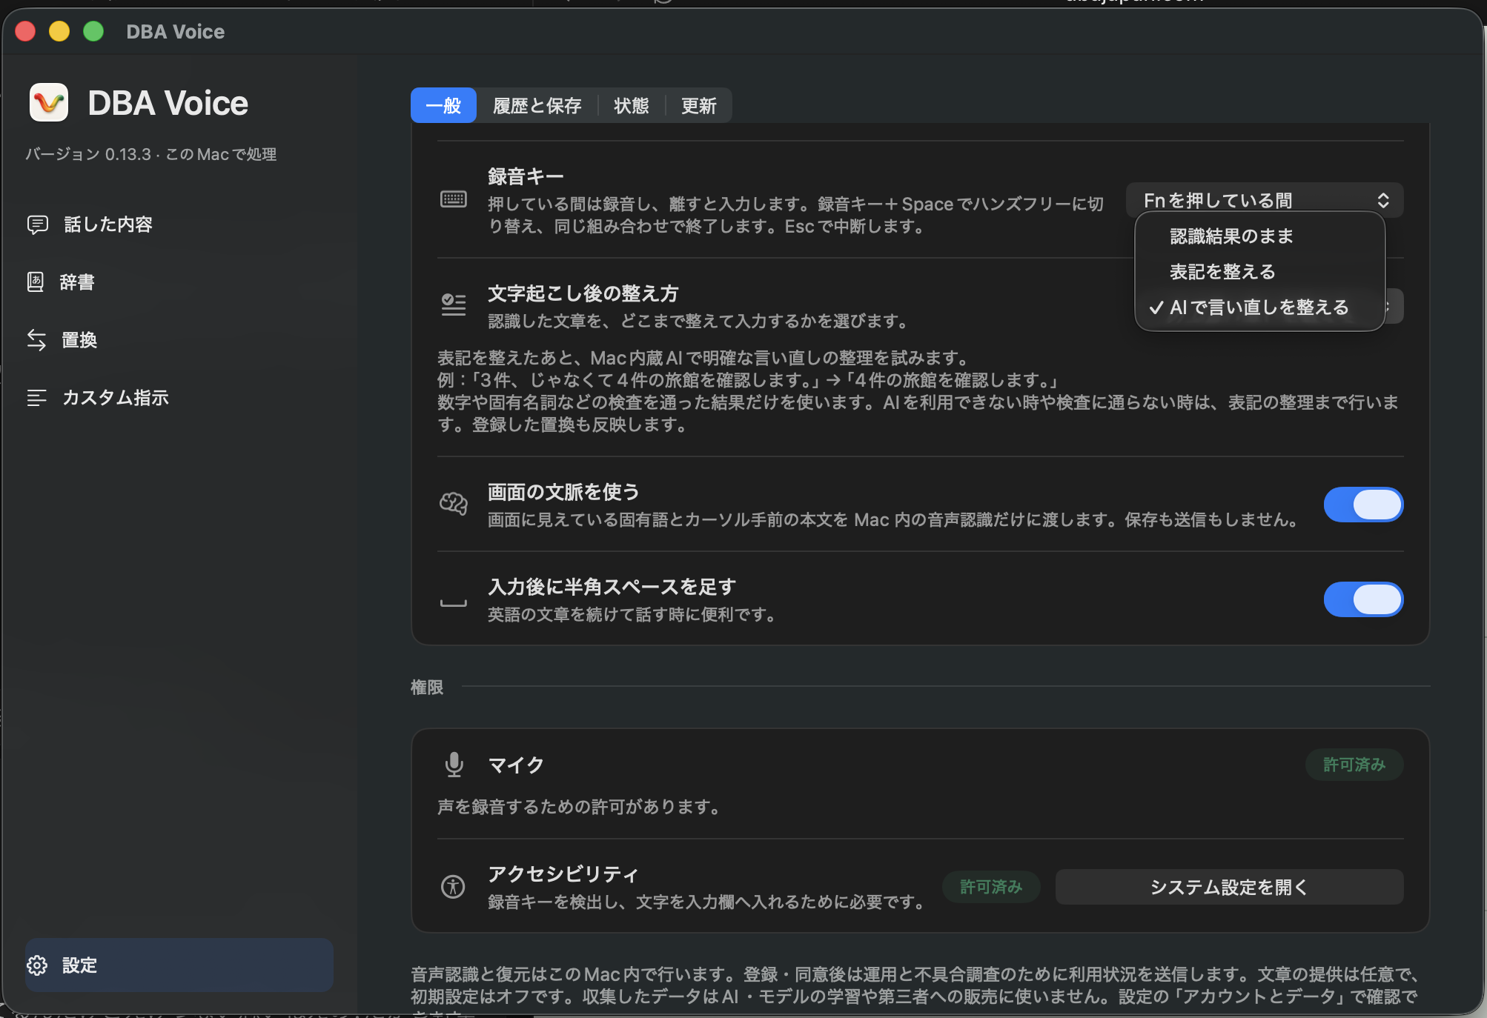Open the Fnを押している間 recording key dropdown
Viewport: 1487px width, 1018px height.
(1265, 200)
